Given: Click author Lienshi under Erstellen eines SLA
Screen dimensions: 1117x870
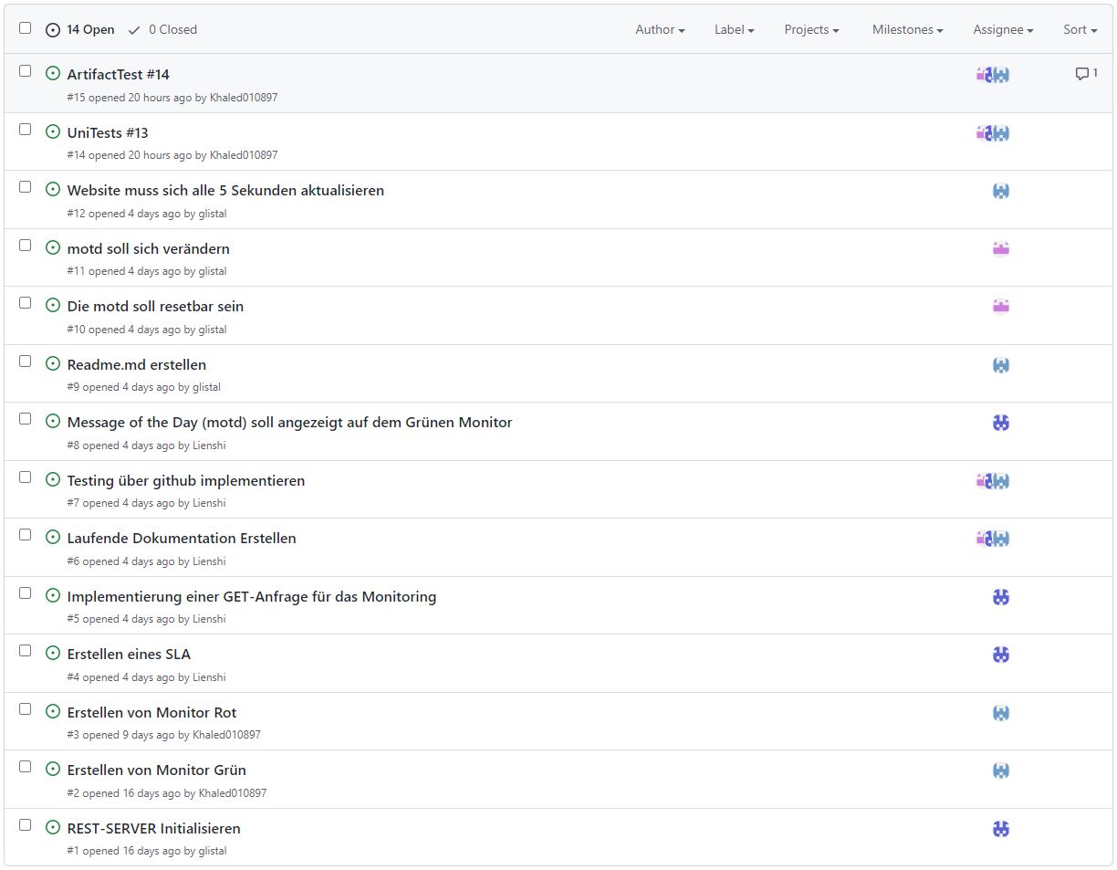Looking at the screenshot, I should 209,677.
